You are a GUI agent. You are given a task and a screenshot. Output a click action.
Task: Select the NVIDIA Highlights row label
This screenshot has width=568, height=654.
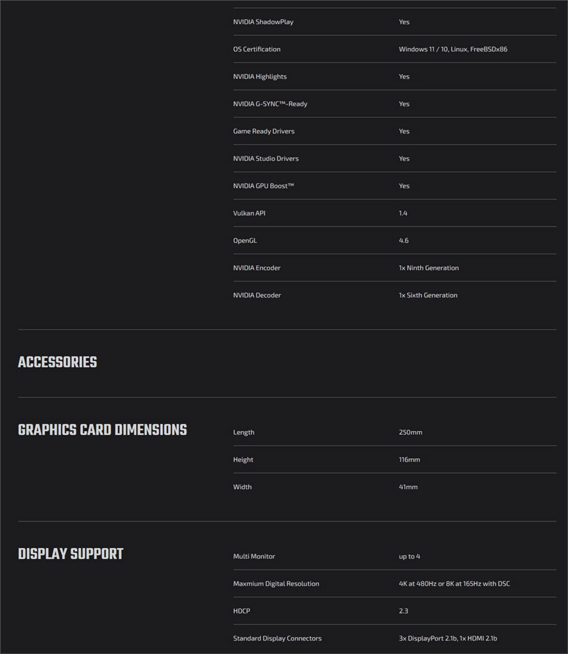click(260, 76)
